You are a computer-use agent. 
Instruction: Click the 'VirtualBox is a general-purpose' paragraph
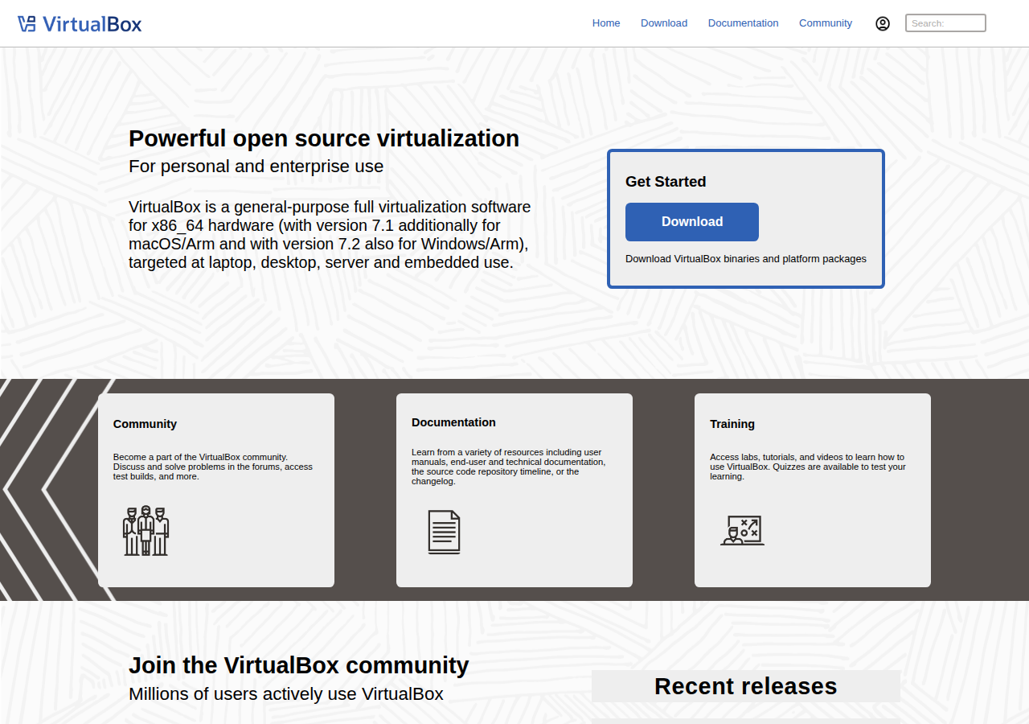coord(330,234)
